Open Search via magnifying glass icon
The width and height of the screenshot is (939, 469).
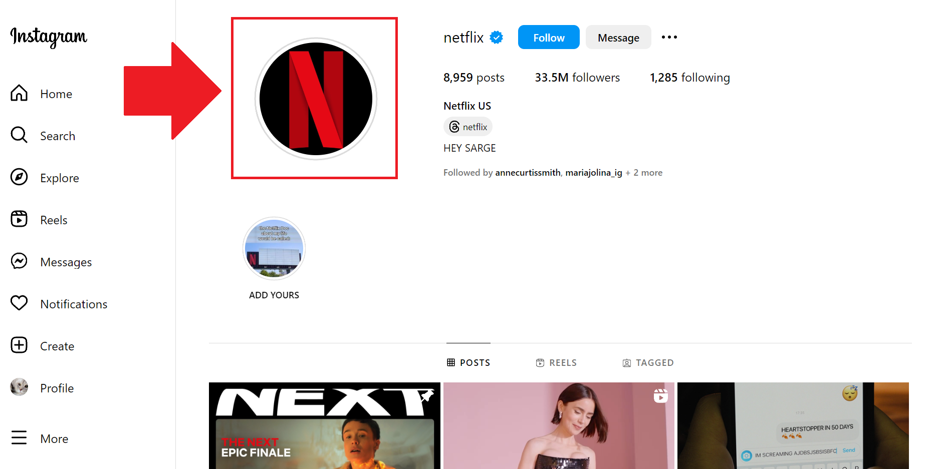(19, 135)
